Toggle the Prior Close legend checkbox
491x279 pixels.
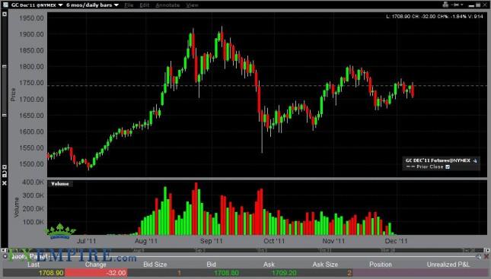(x=448, y=167)
